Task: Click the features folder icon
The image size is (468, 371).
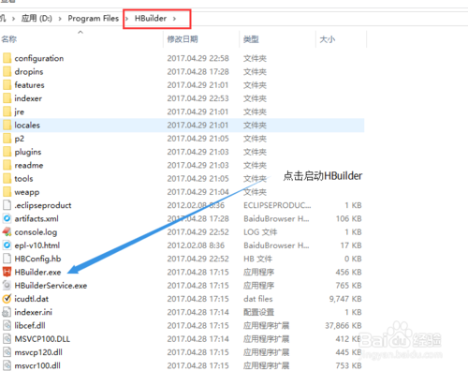Action: 7,85
